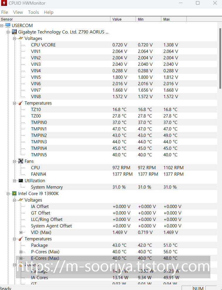Image resolution: width=222 pixels, height=290 pixels.
Task: Click the NUM indicator in status bar
Action: [x=198, y=288]
